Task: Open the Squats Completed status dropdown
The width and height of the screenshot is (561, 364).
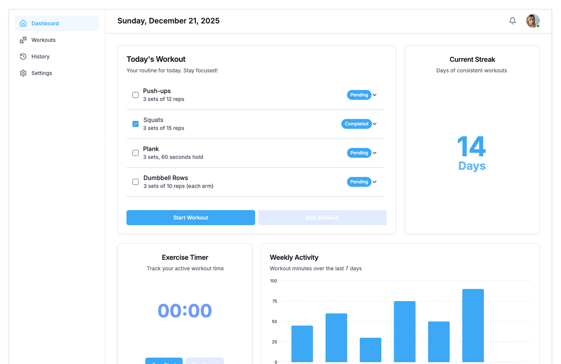Action: 375,124
